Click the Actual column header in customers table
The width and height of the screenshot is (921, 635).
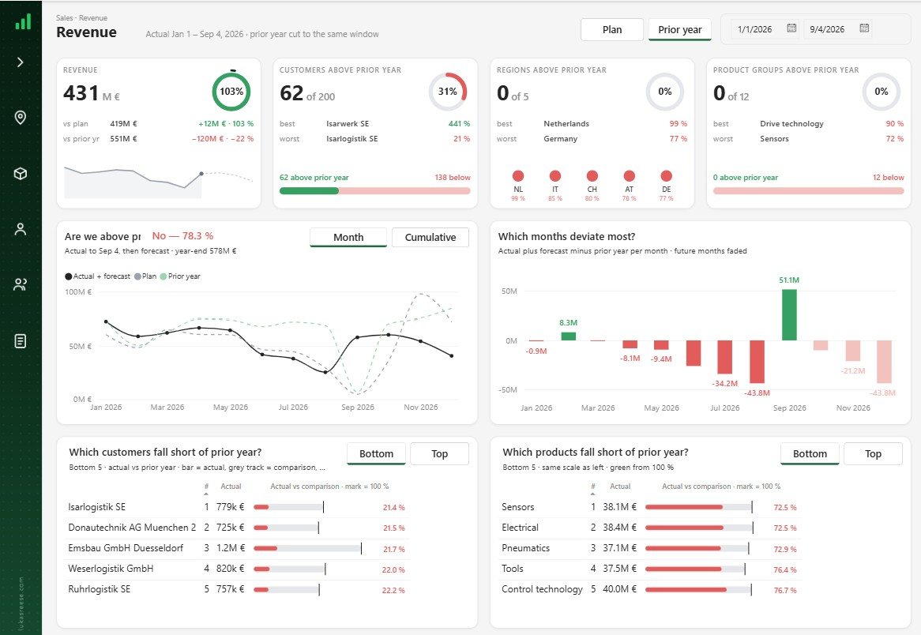coord(231,487)
